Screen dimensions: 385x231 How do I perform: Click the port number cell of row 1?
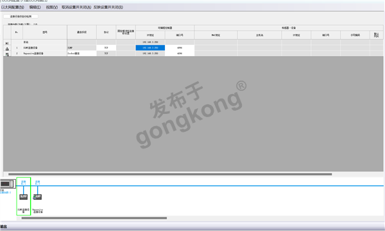(x=180, y=48)
